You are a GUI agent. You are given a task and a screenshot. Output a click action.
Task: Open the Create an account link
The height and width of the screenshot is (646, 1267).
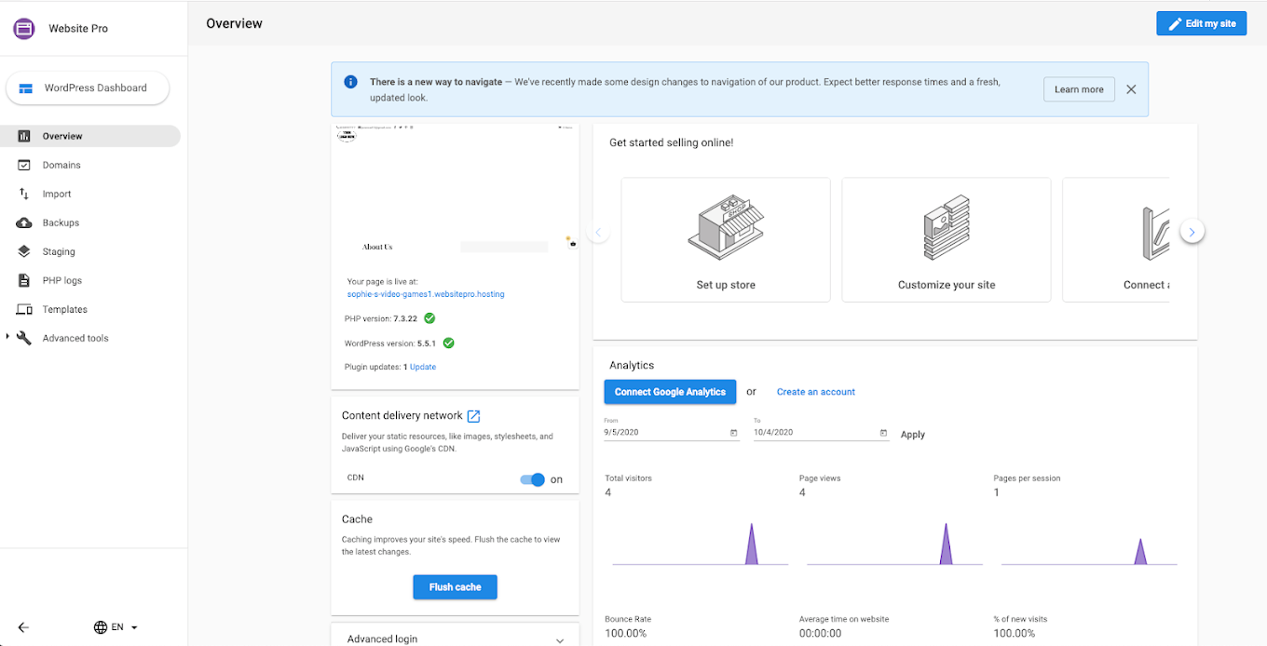[816, 392]
